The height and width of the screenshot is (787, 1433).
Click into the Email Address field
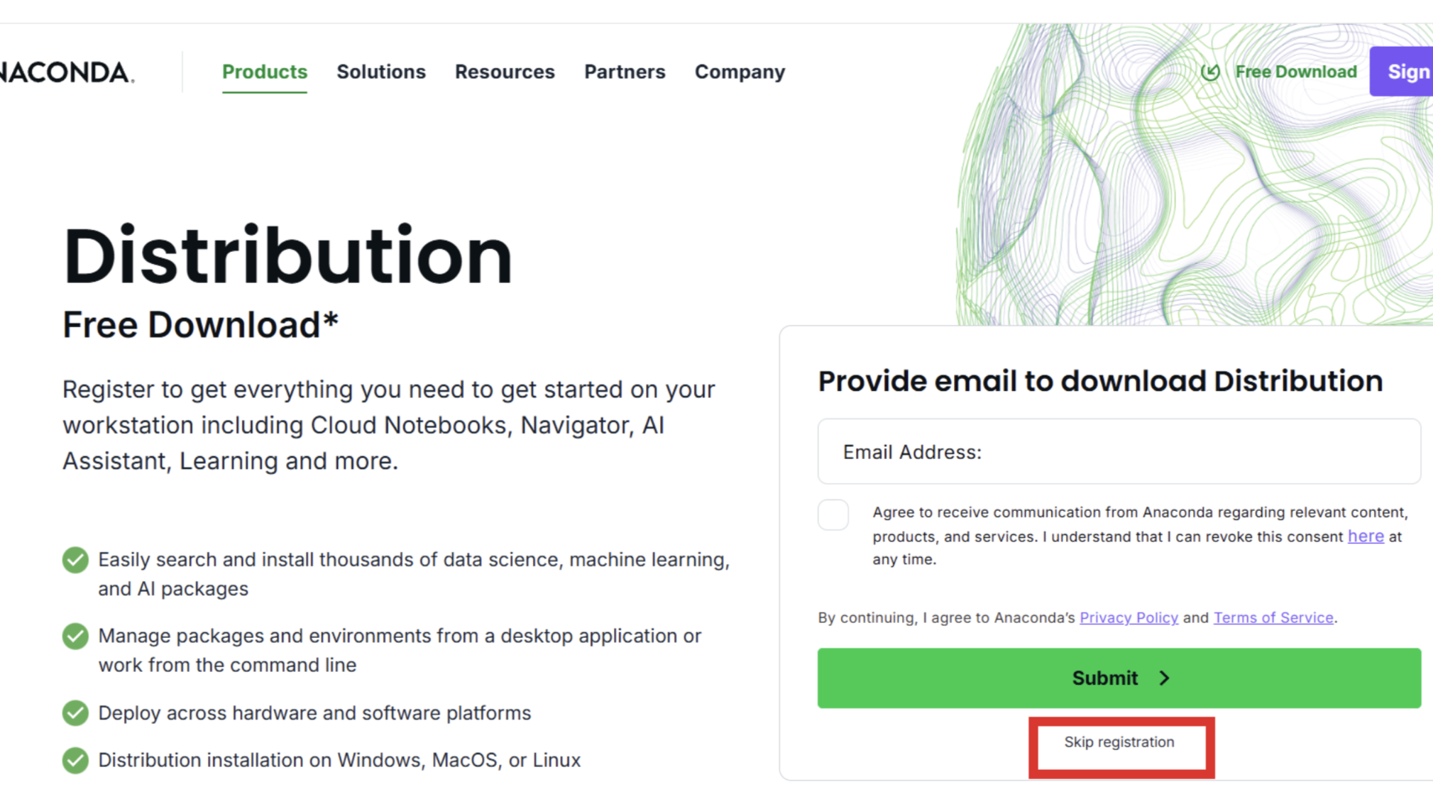pos(1119,452)
